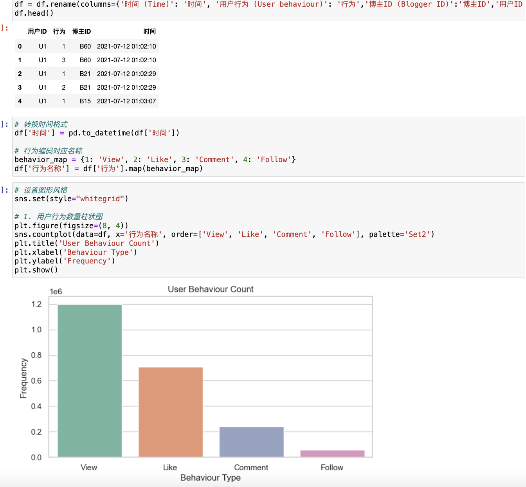Click the prompt beside the sns.set cell

coord(5,190)
